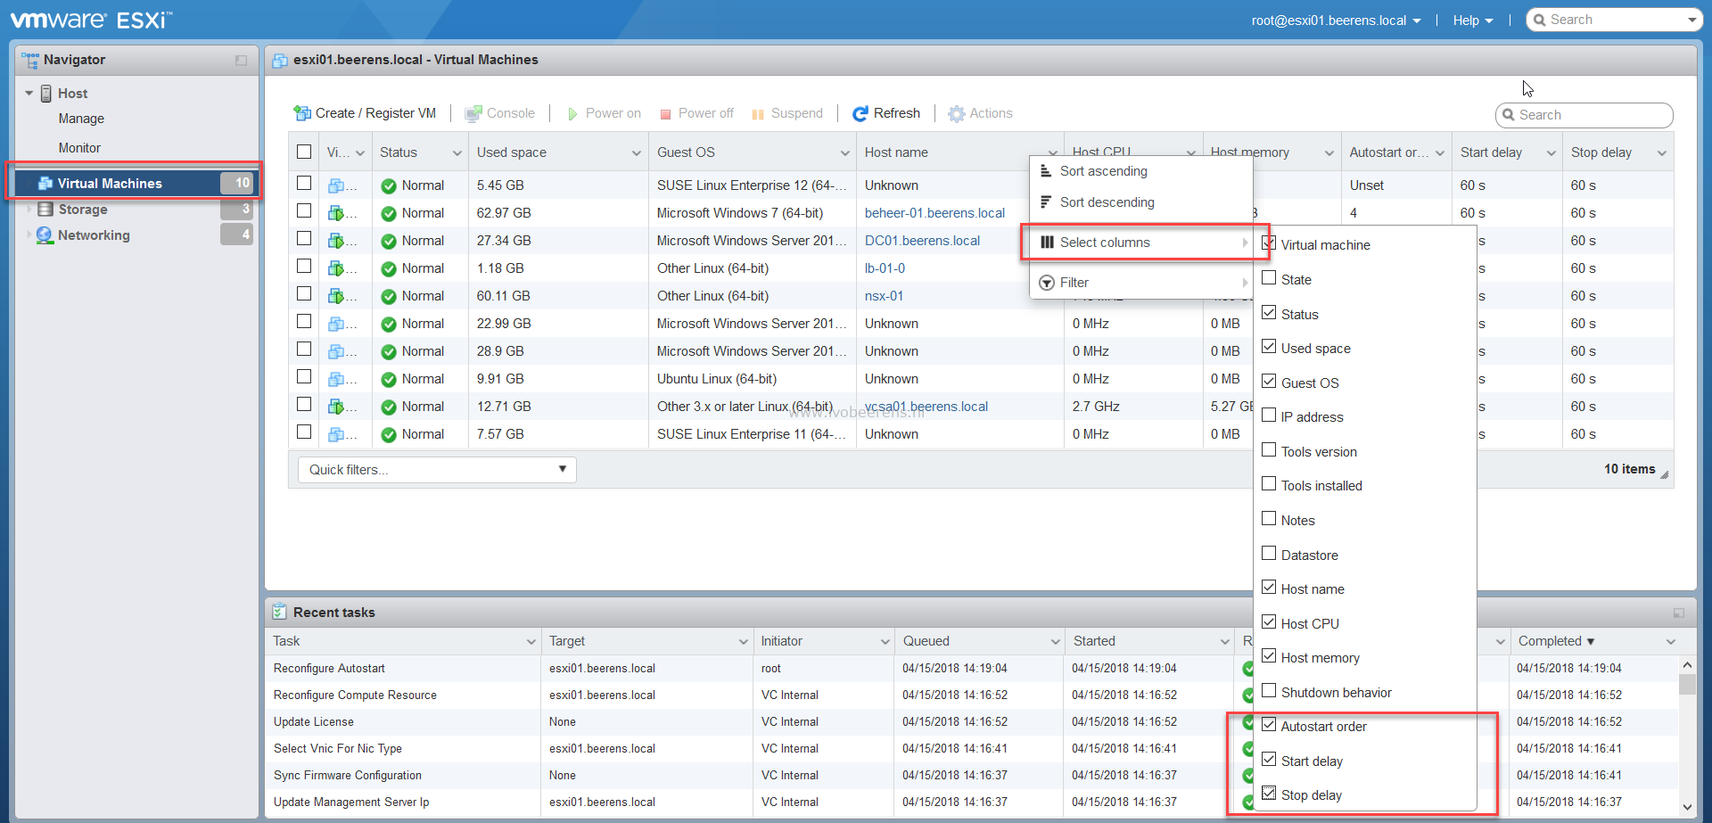The image size is (1712, 823).
Task: Enable the Tools version column checkbox
Action: (1269, 449)
